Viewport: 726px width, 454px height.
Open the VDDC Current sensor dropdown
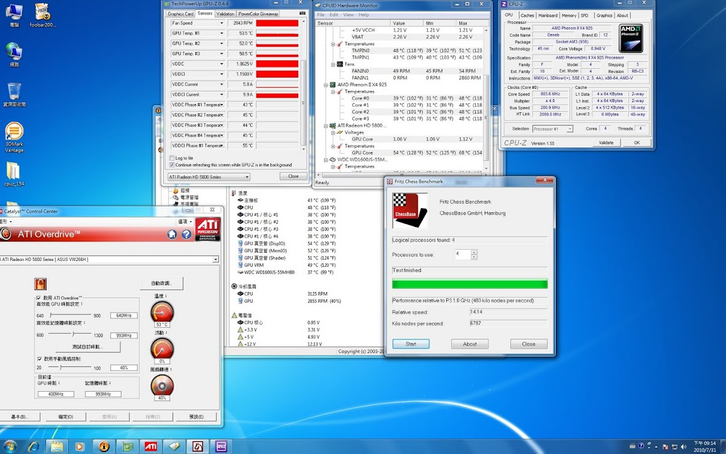[221, 84]
